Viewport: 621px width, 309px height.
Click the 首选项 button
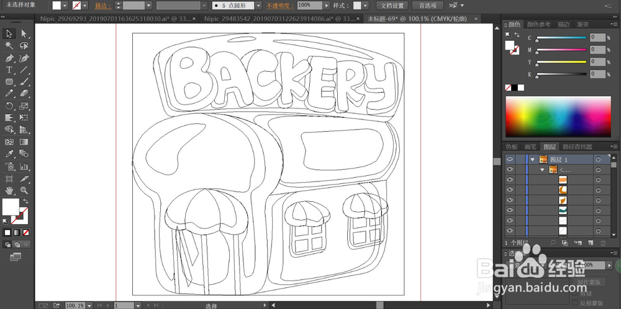pyautogui.click(x=427, y=6)
